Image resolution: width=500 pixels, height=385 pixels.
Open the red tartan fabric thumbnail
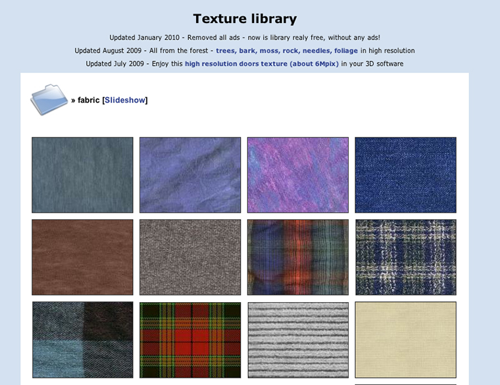tap(190, 340)
